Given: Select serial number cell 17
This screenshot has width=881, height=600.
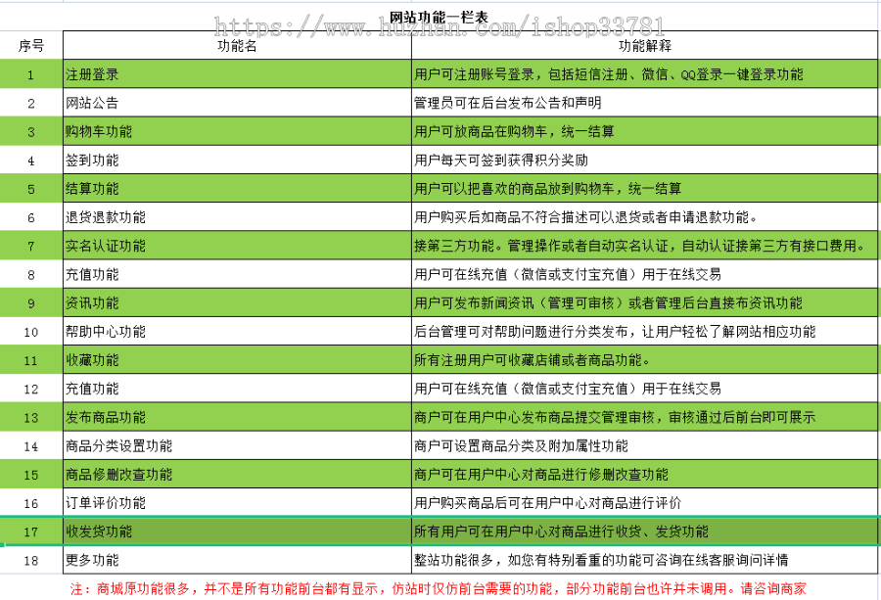Looking at the screenshot, I should [31, 531].
